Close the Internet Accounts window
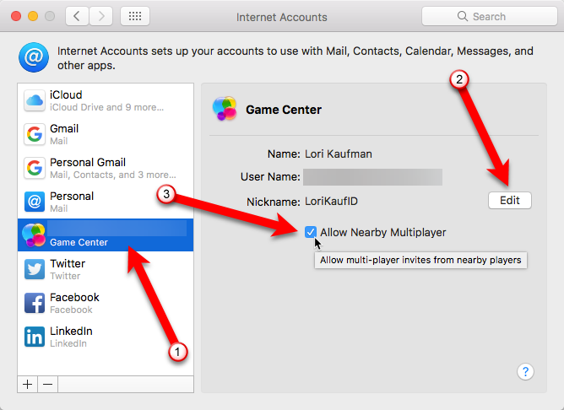Screen dimensions: 564x410 [16, 16]
